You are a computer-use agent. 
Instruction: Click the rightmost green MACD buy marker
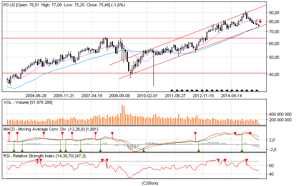point(242,151)
